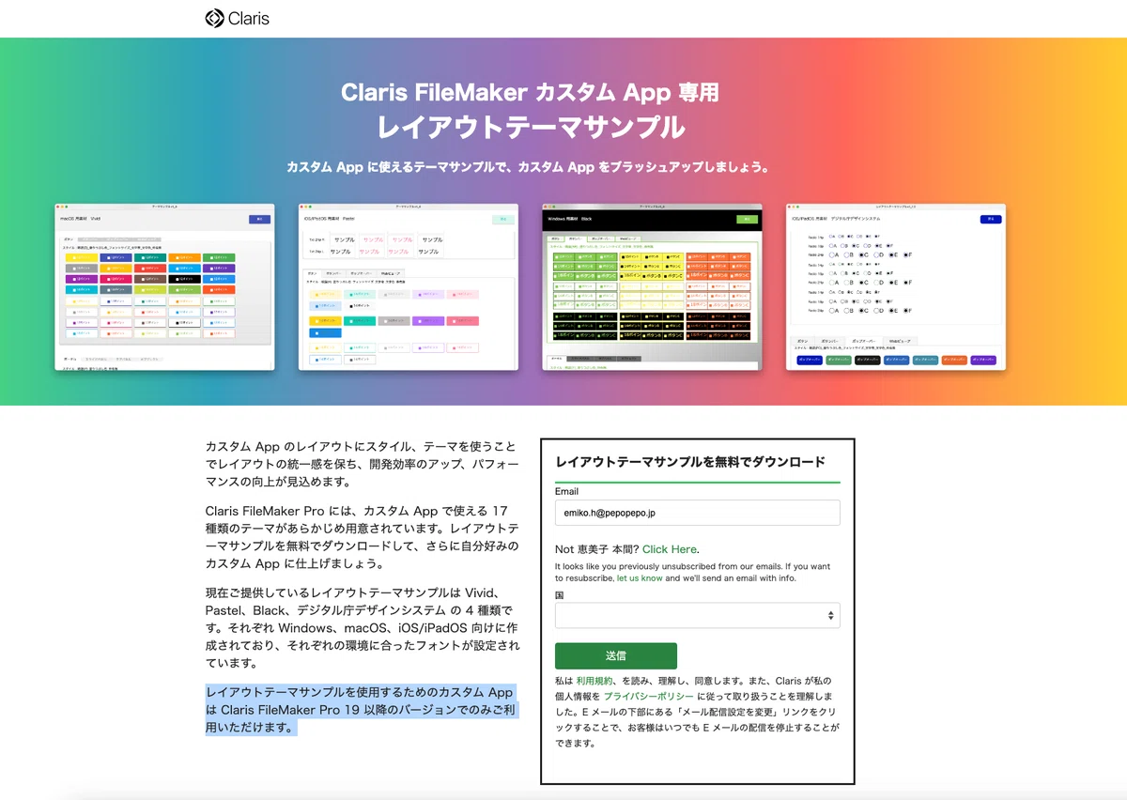Open the プライバシーポリシー link
Viewport: 1127px width, 800px height.
click(x=649, y=697)
